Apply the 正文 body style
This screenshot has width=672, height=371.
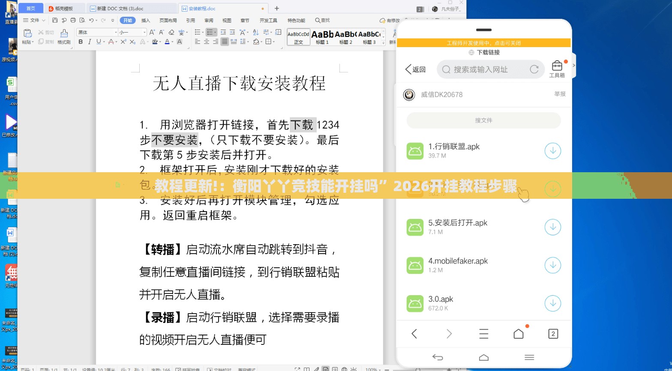tap(298, 37)
